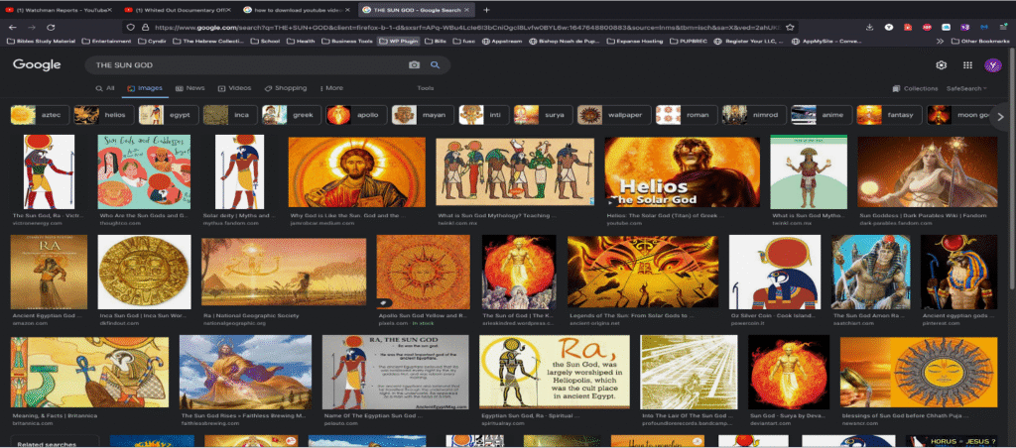This screenshot has height=448, width=1016.
Task: Click the magnifying glass search button
Action: 434,64
